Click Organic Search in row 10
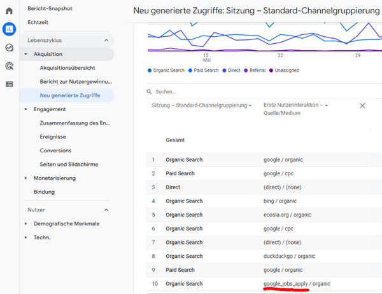The image size is (382, 294). pos(184,284)
